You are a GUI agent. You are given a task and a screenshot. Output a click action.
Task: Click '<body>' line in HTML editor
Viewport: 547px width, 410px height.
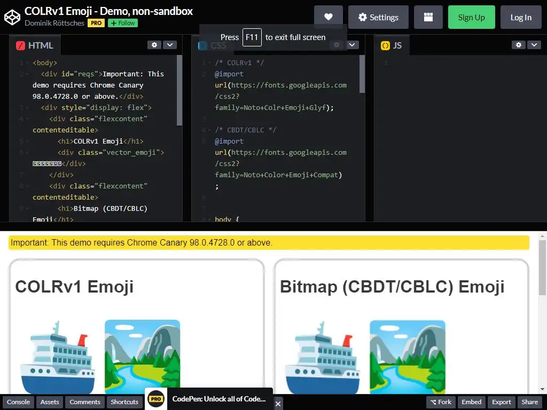[x=45, y=63]
